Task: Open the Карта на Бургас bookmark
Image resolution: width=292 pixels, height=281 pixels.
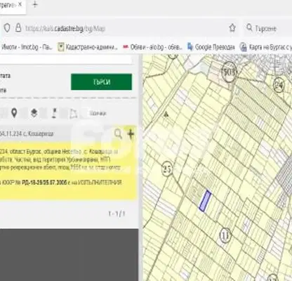Action: (x=266, y=47)
